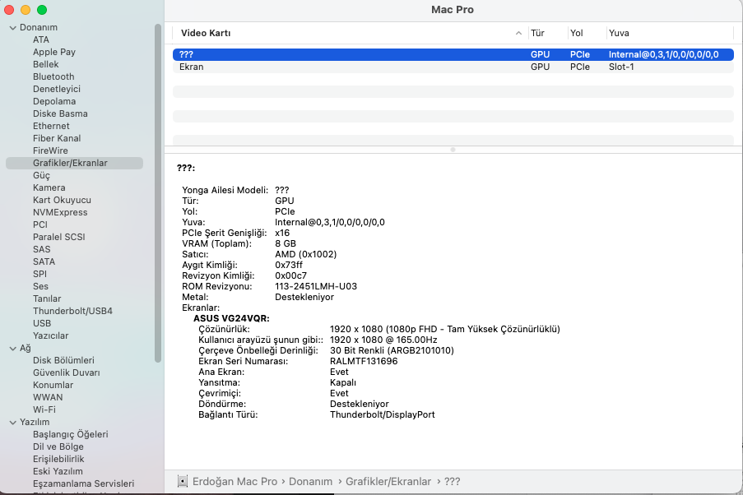
Task: Select Başlangıç Öğeleri under Yazılım
Action: pyautogui.click(x=70, y=434)
